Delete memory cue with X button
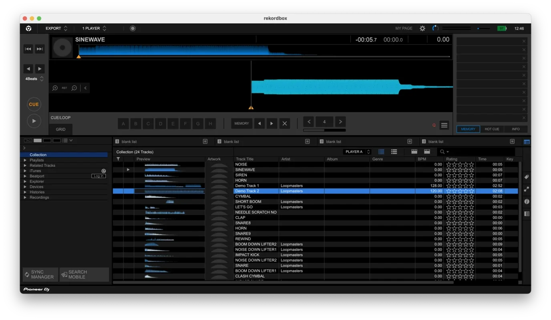The image size is (551, 320). coord(285,124)
